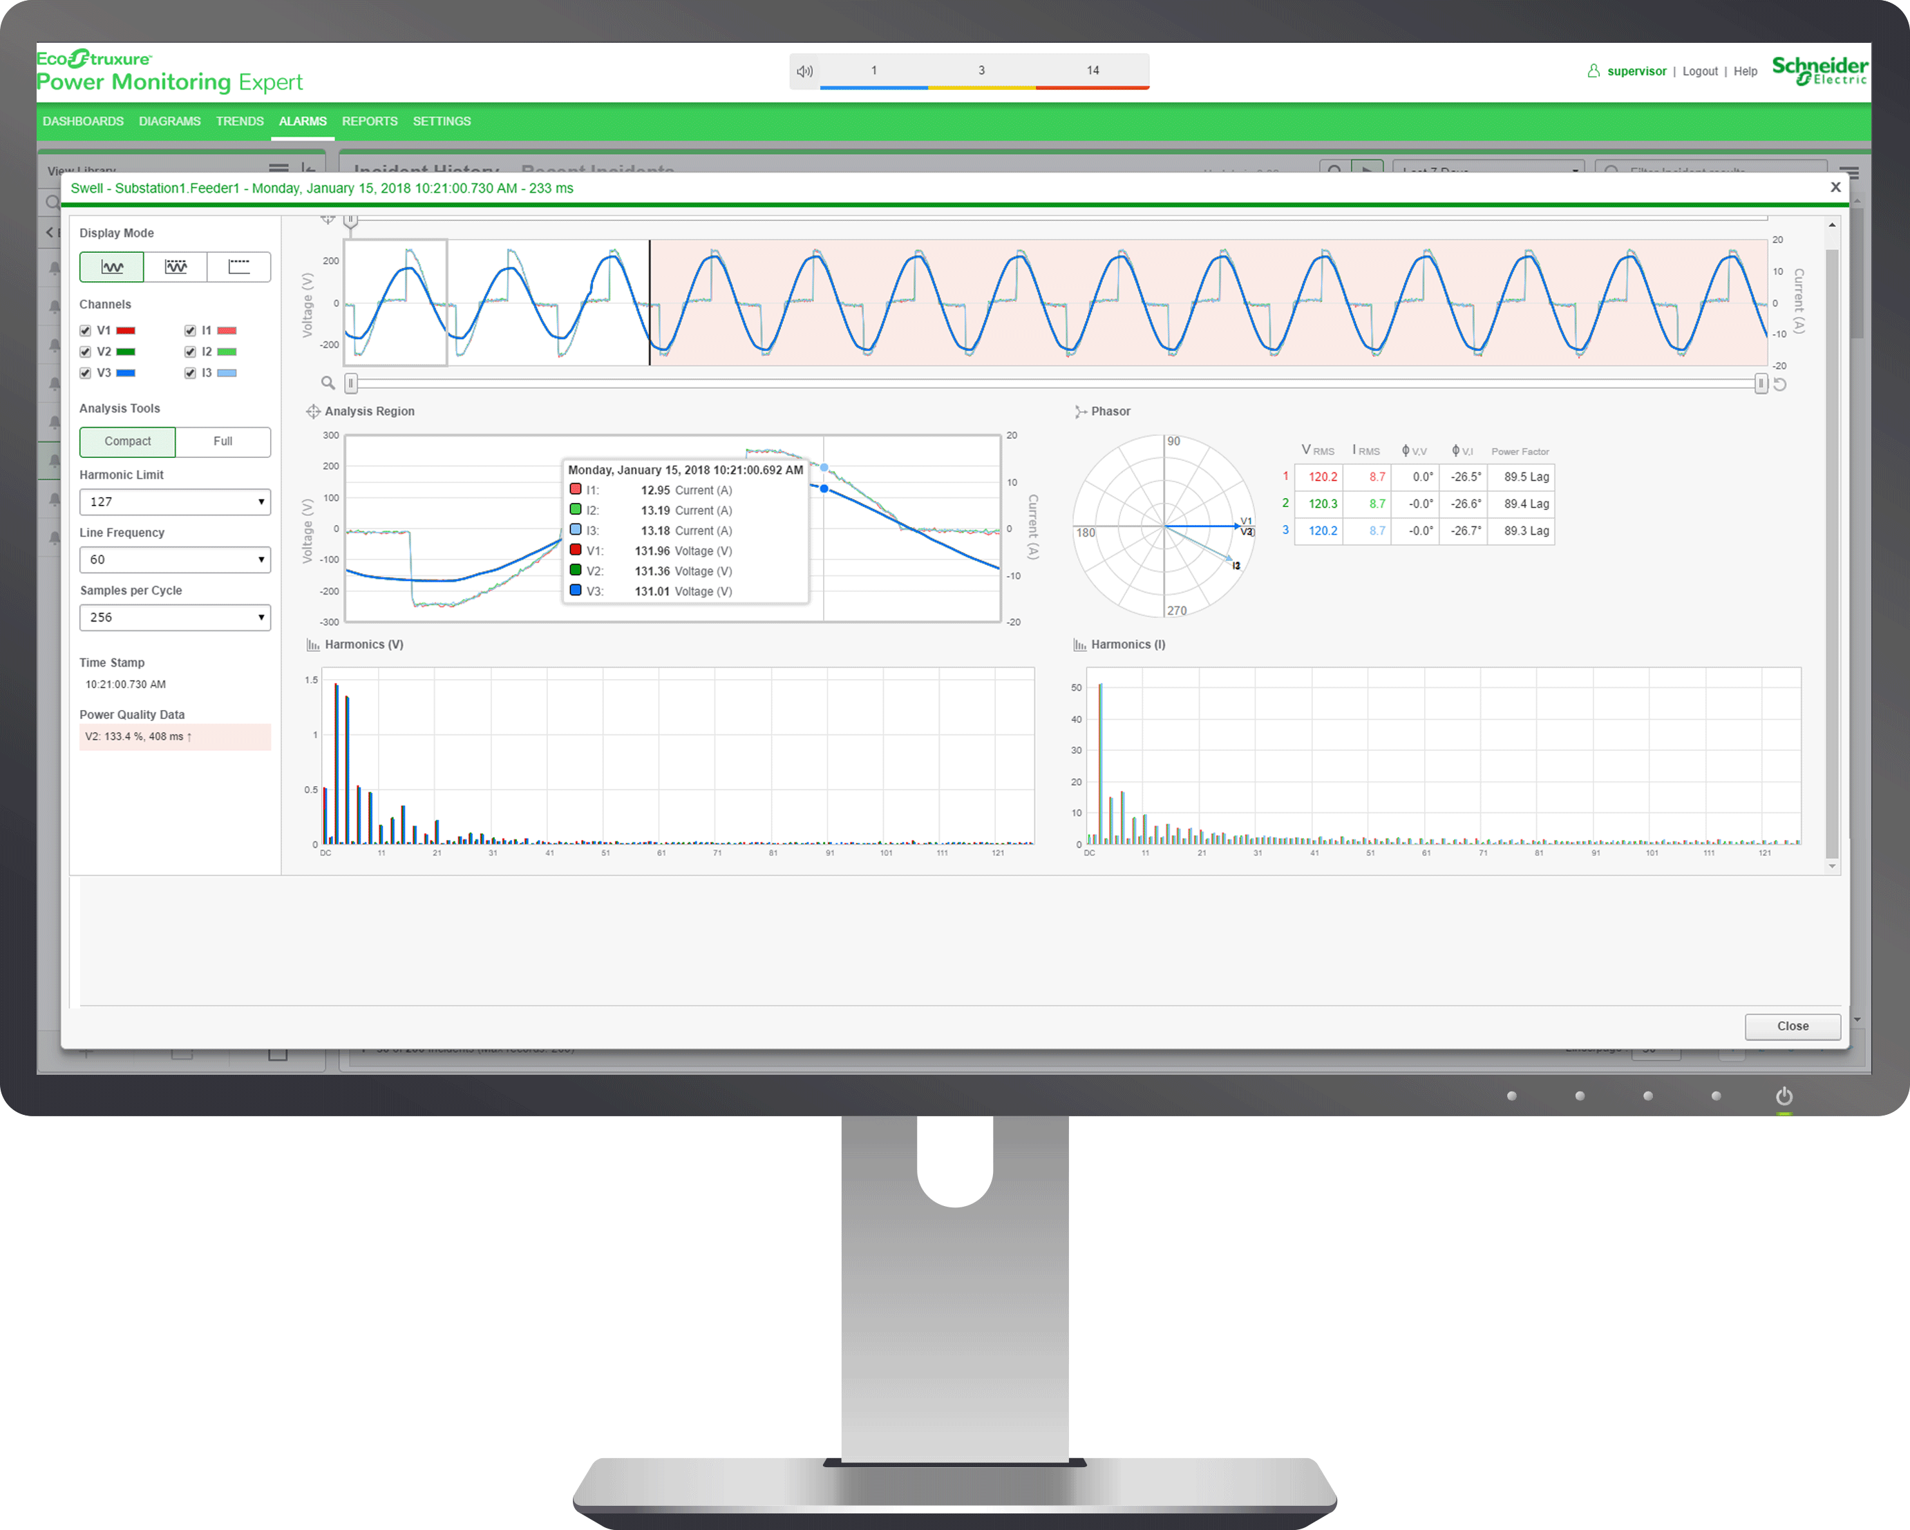Uncheck the V1 voltage channel
This screenshot has height=1530, width=1910.
(x=86, y=330)
